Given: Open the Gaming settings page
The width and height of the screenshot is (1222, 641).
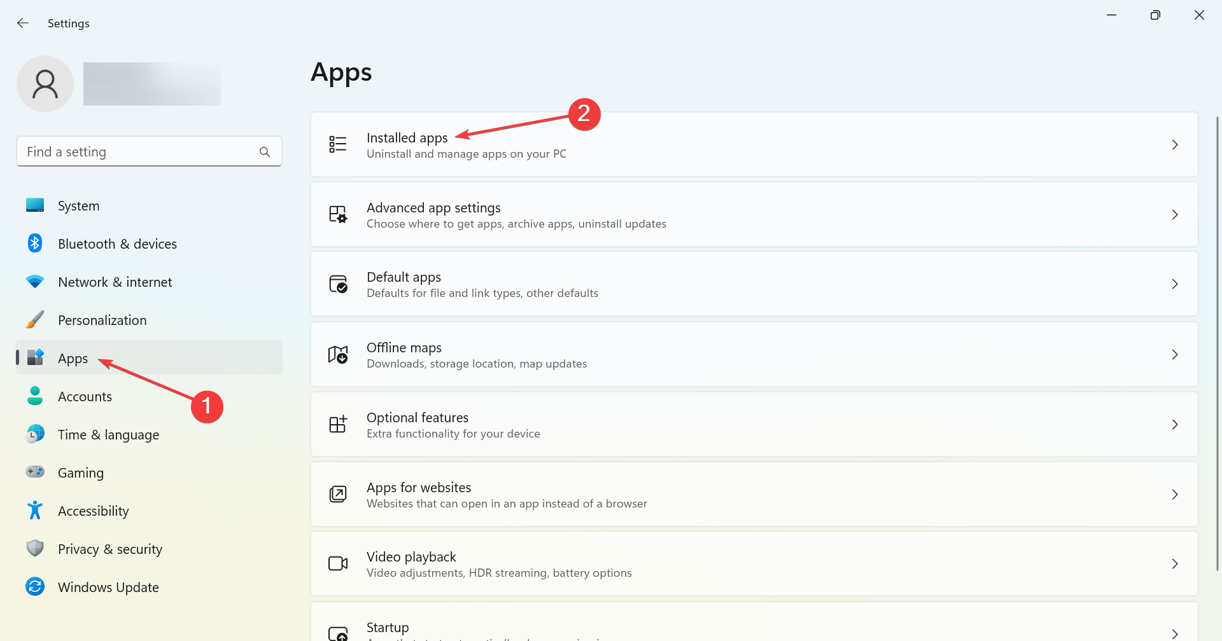Looking at the screenshot, I should click(149, 472).
